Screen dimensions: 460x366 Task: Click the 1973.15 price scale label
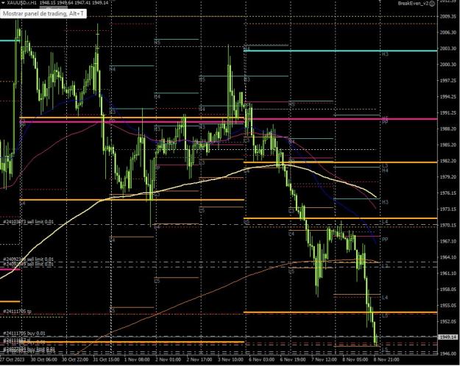pyautogui.click(x=448, y=209)
